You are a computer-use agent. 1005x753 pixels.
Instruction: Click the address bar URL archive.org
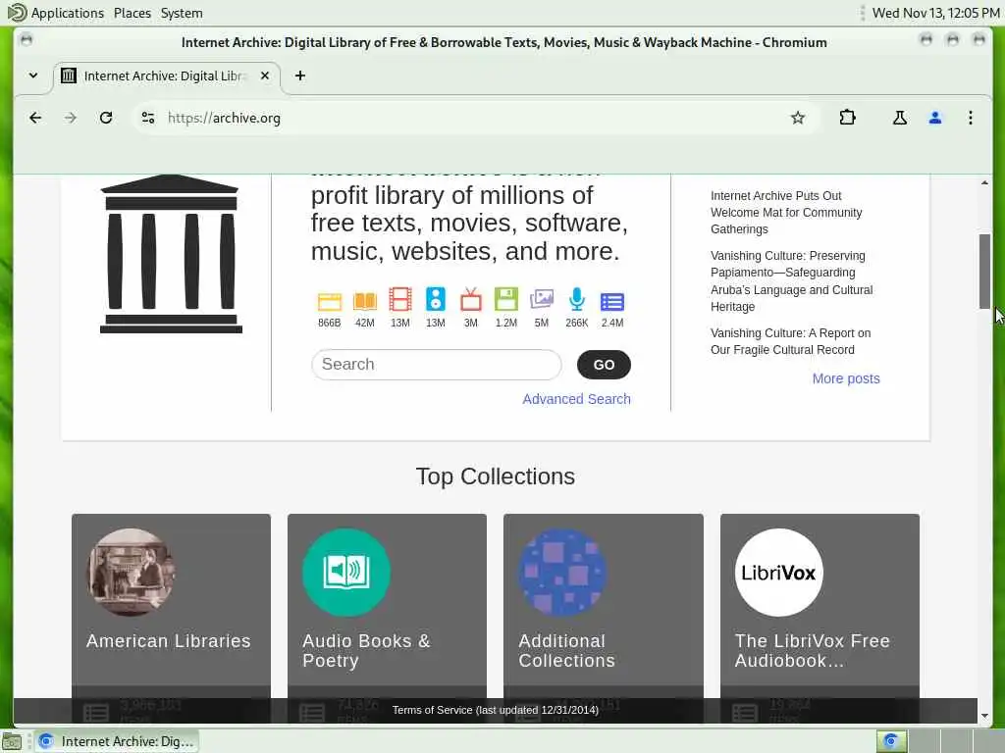tap(224, 118)
